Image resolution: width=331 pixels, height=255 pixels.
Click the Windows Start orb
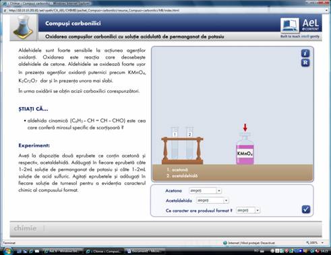7,251
